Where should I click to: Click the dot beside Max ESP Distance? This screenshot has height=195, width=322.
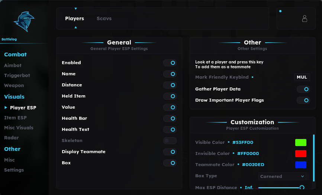241,188
